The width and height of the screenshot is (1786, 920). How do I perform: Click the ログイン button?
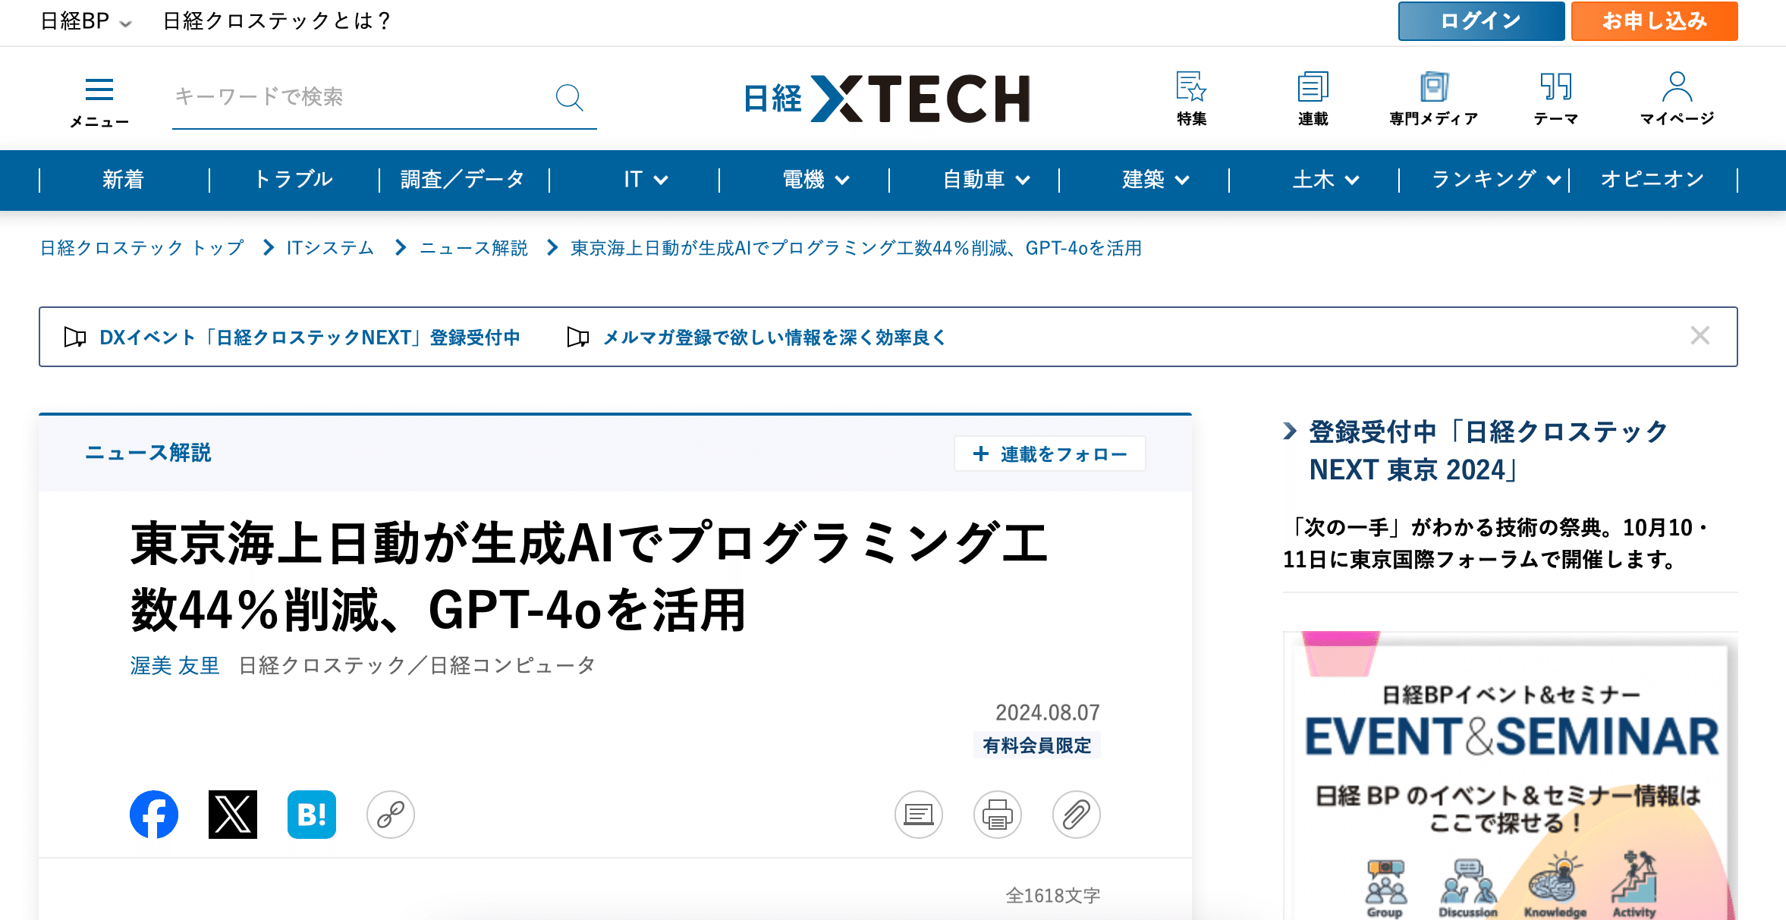point(1481,20)
